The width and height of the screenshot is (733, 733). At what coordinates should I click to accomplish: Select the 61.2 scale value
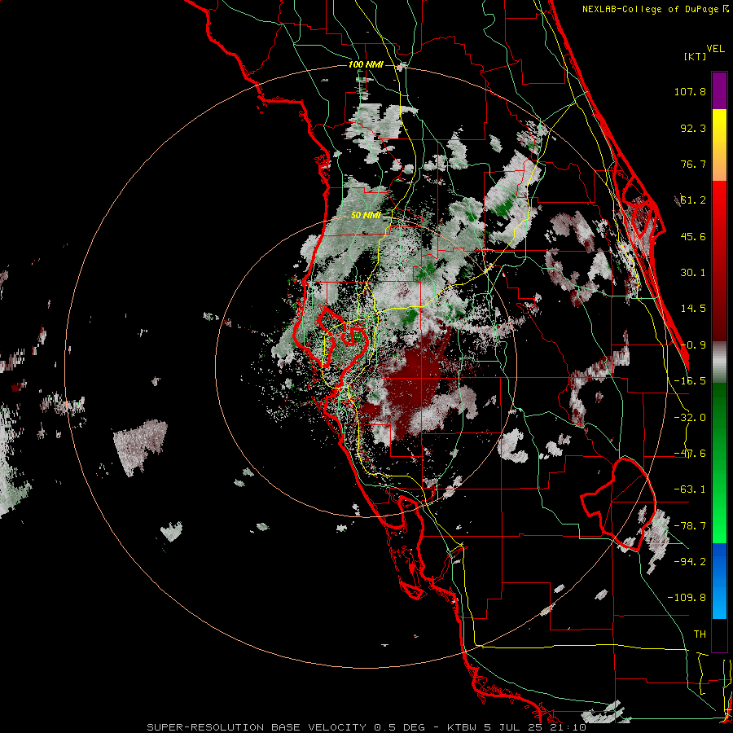pyautogui.click(x=693, y=200)
